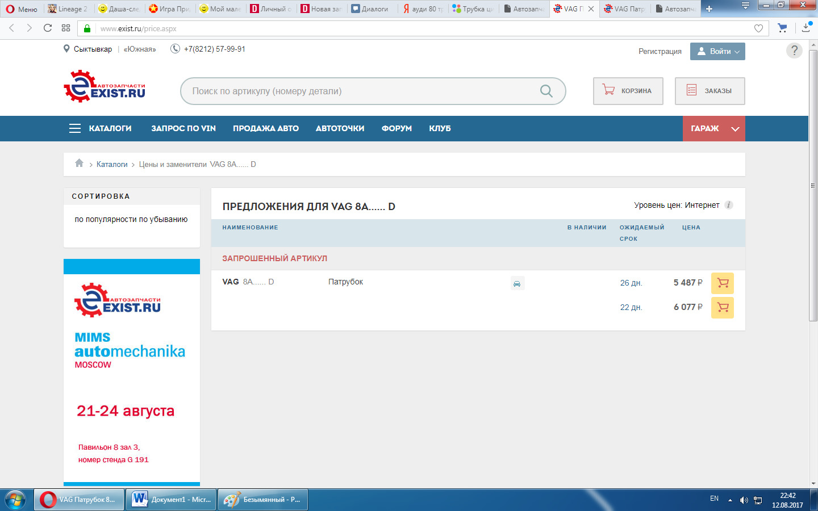
Task: Click the car applicability icon for Патрубок
Action: point(517,283)
